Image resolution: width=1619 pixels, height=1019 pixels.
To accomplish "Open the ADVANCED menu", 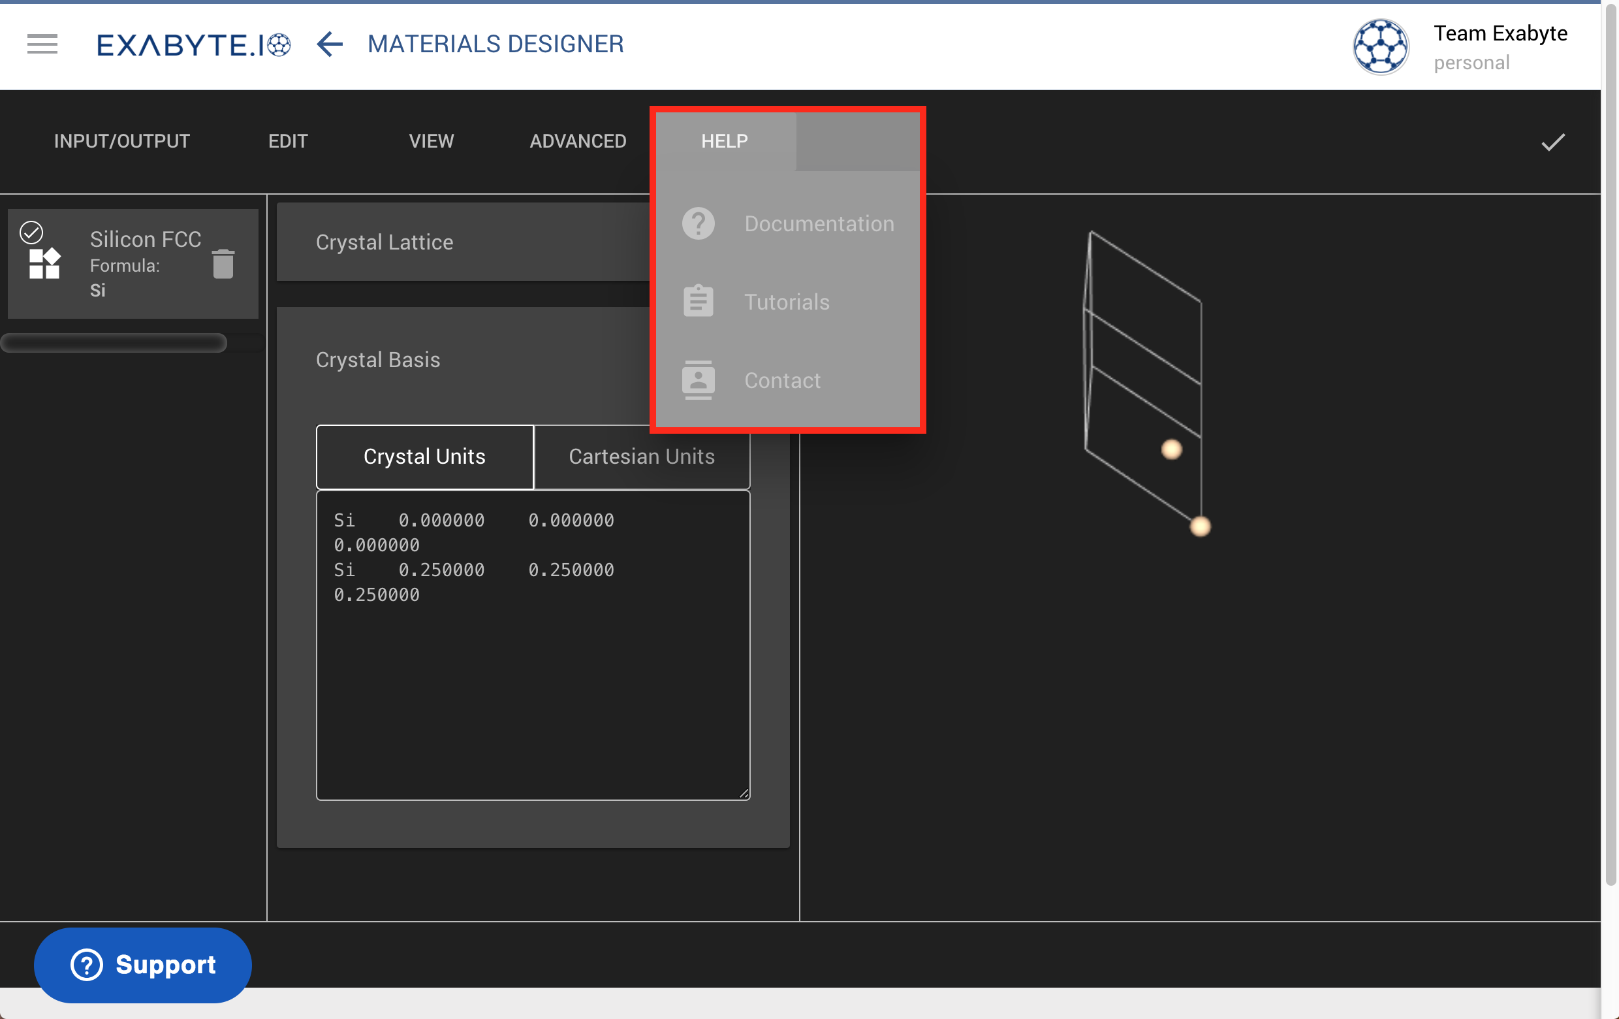I will coord(578,141).
